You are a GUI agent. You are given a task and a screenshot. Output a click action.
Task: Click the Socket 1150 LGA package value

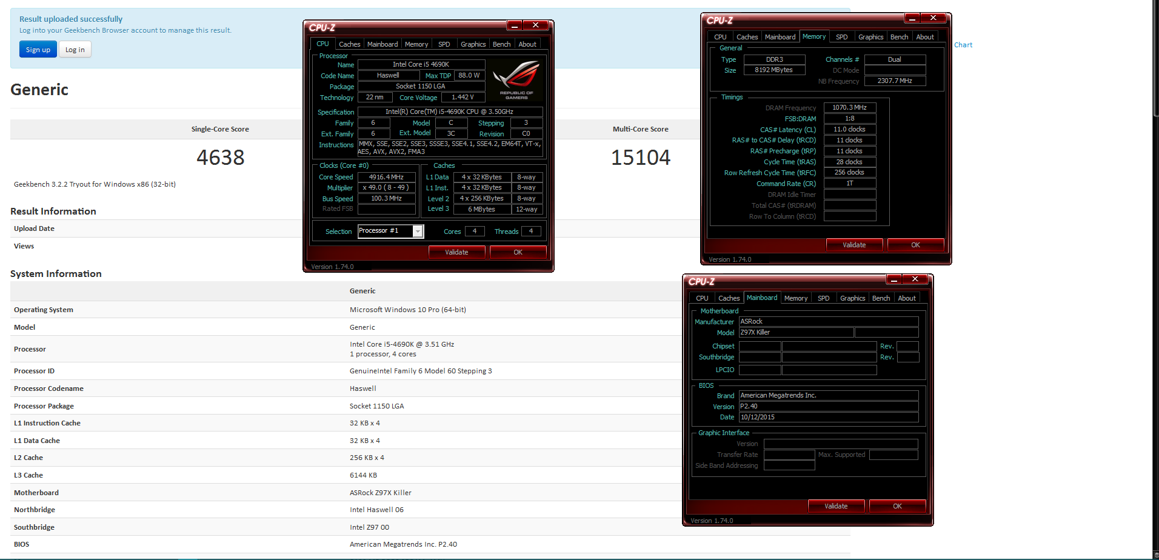376,406
